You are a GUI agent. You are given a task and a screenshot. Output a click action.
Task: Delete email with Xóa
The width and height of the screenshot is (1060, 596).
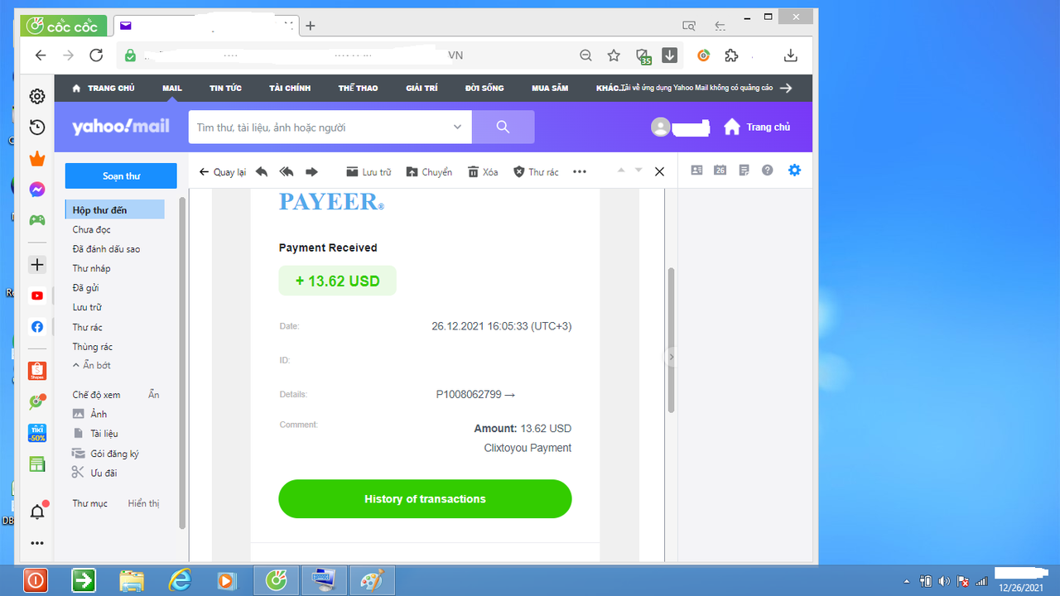coord(483,172)
